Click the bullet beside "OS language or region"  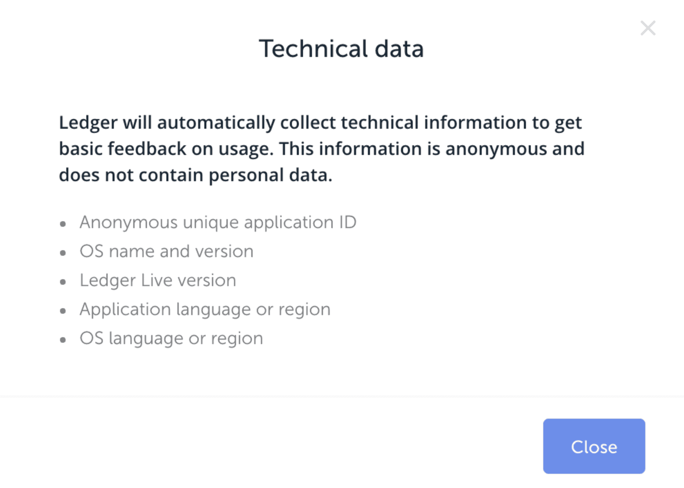(63, 340)
